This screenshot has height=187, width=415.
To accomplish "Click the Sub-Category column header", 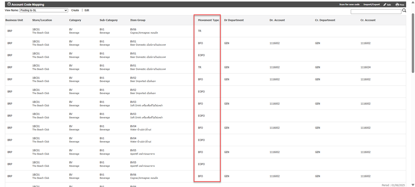I will coord(108,20).
